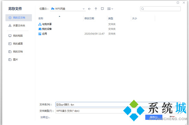
Task: Click the 加密(E)... link
Action: tap(45, 117)
